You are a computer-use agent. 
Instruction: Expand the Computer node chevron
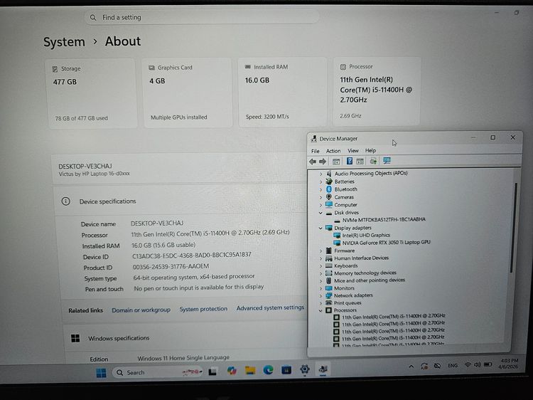[321, 205]
